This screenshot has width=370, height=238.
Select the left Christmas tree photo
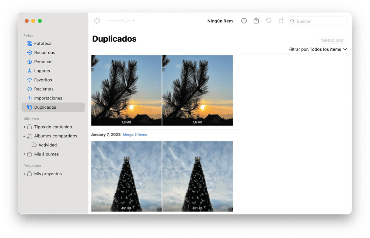tap(126, 176)
